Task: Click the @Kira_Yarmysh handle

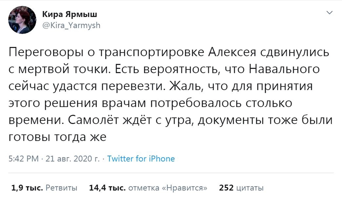Action: [71, 26]
